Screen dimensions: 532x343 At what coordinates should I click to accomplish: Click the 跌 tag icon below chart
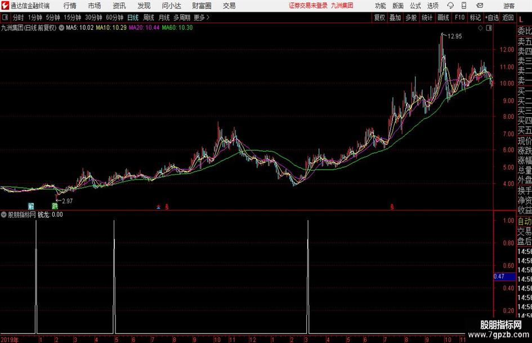55,206
